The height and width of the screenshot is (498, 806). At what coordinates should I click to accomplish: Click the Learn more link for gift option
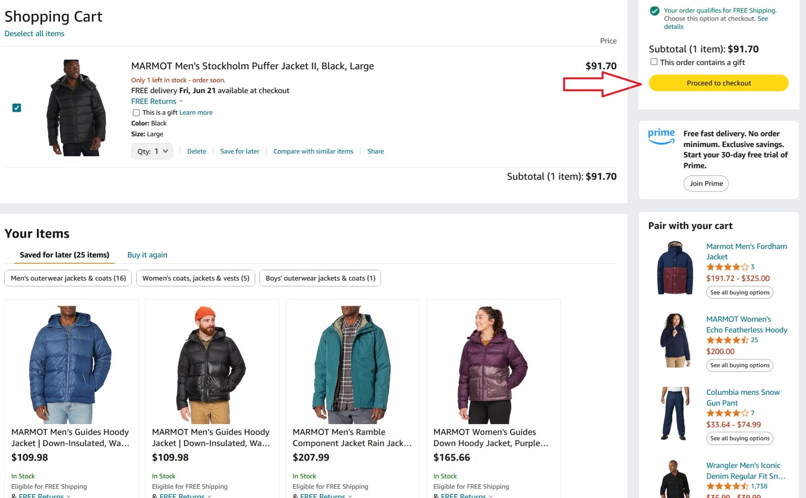pyautogui.click(x=196, y=112)
